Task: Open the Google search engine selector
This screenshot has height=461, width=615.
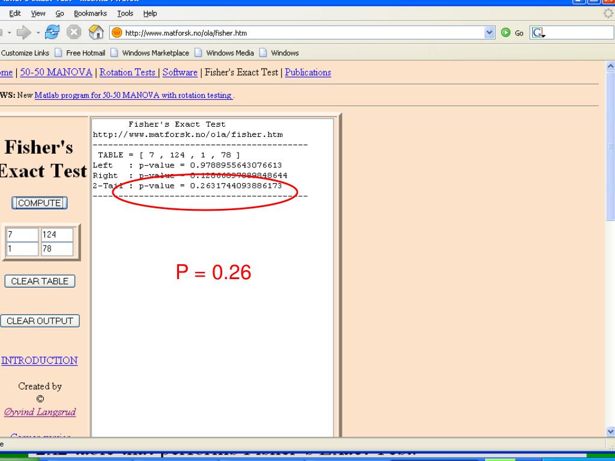Action: pyautogui.click(x=538, y=33)
